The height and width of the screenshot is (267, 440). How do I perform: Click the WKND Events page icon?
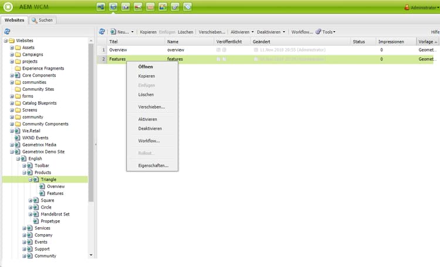click(x=18, y=138)
